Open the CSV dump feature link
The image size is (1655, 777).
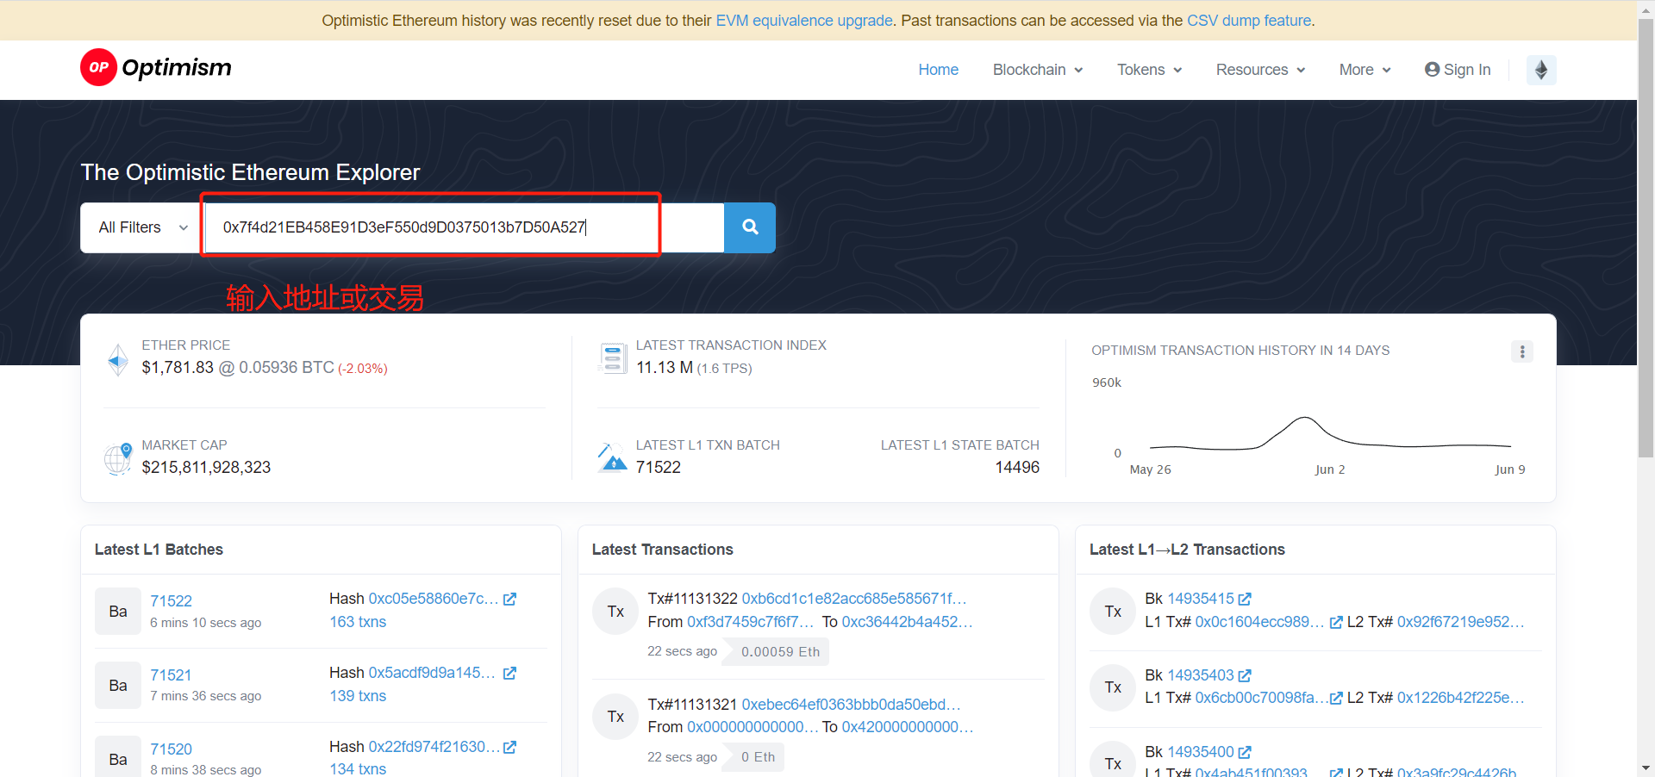coord(1249,21)
